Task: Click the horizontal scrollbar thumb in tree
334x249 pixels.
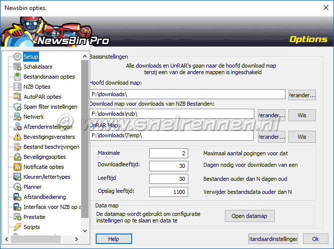Action: click(x=36, y=239)
